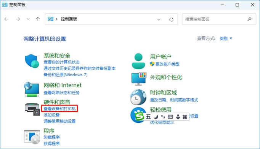This screenshot has width=260, height=149.
Task: Open 优化视觉显示 link
Action: tap(162, 122)
